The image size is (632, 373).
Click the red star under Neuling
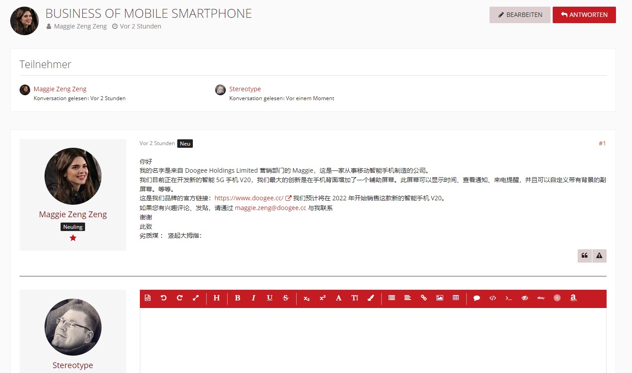click(73, 238)
